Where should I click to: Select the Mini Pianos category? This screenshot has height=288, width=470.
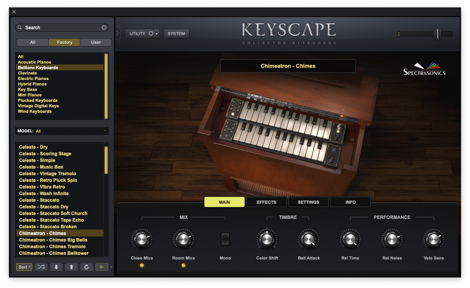(x=60, y=95)
